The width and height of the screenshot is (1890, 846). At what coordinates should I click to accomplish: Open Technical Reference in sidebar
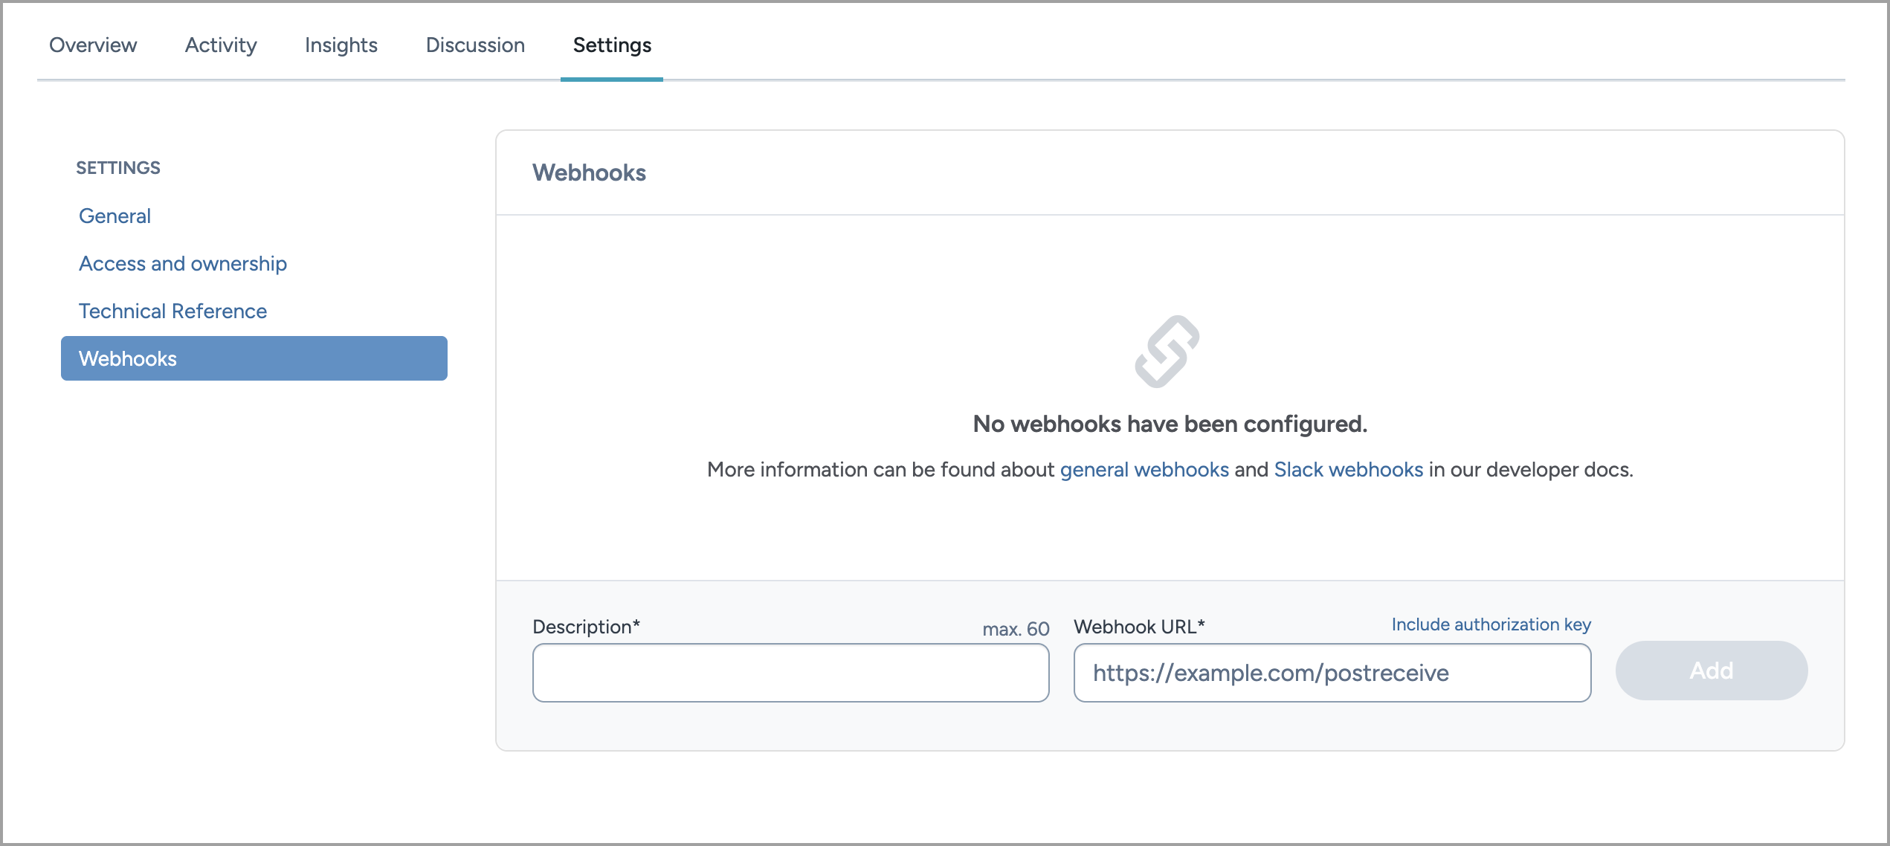(x=173, y=311)
